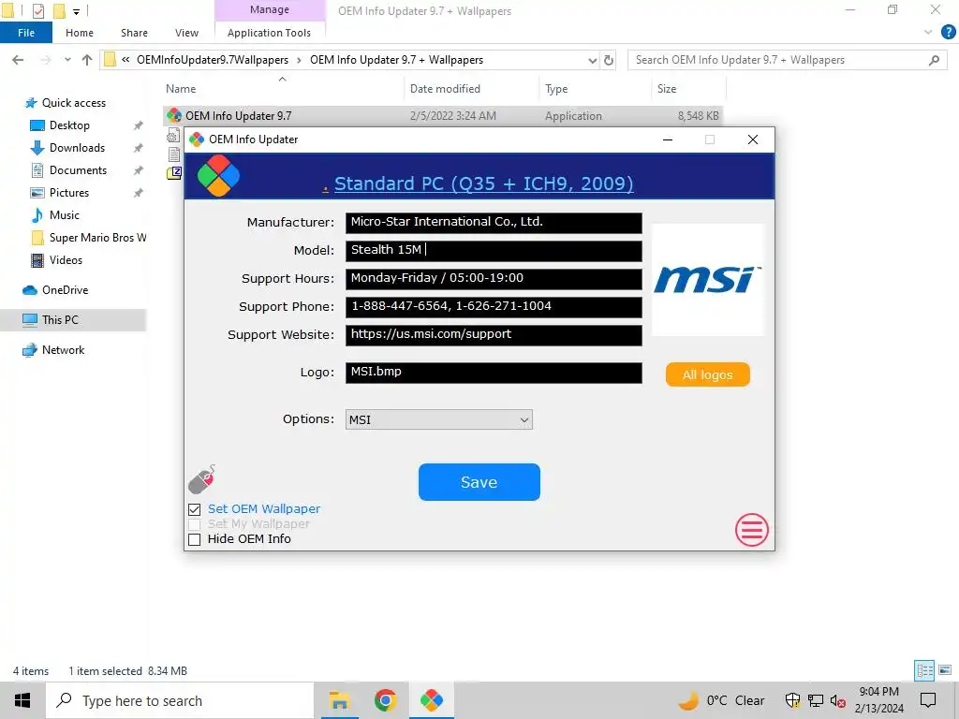Viewport: 959px width, 719px height.
Task: Click the Save button
Action: pyautogui.click(x=479, y=482)
